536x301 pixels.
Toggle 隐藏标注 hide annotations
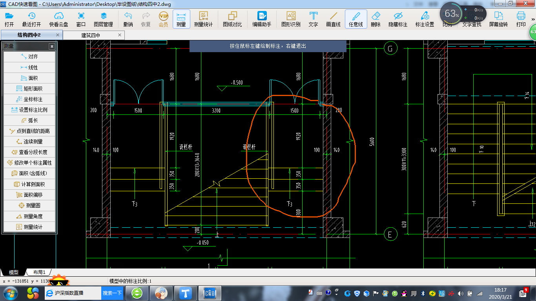(x=398, y=19)
